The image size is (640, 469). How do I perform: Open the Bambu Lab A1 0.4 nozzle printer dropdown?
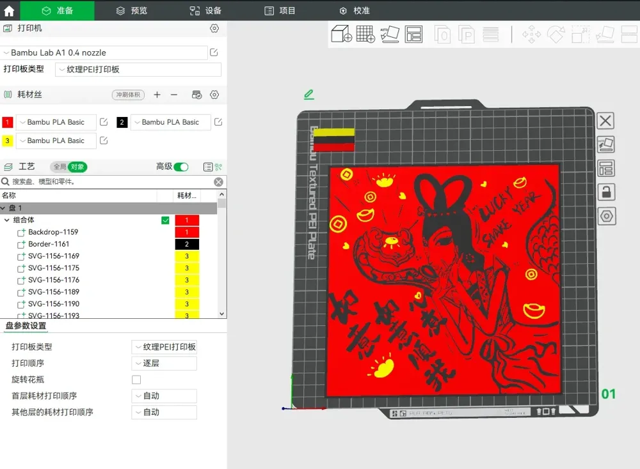[104, 52]
